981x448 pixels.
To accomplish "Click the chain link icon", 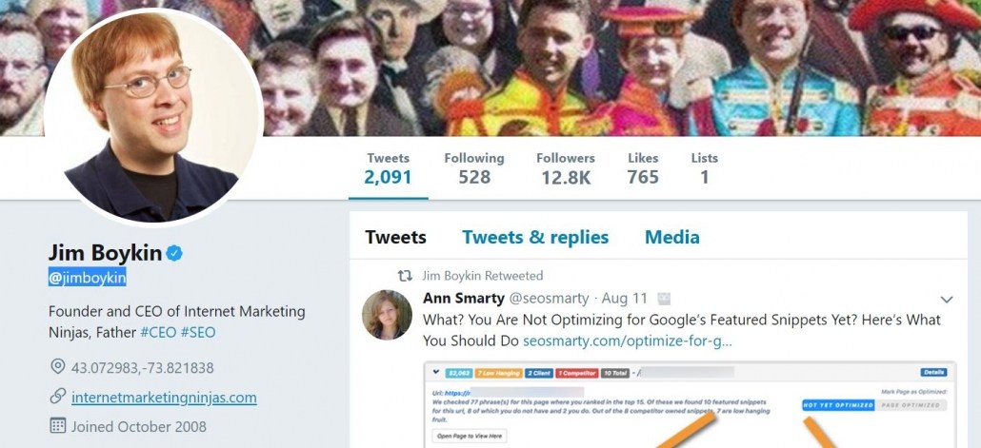I will click(58, 397).
